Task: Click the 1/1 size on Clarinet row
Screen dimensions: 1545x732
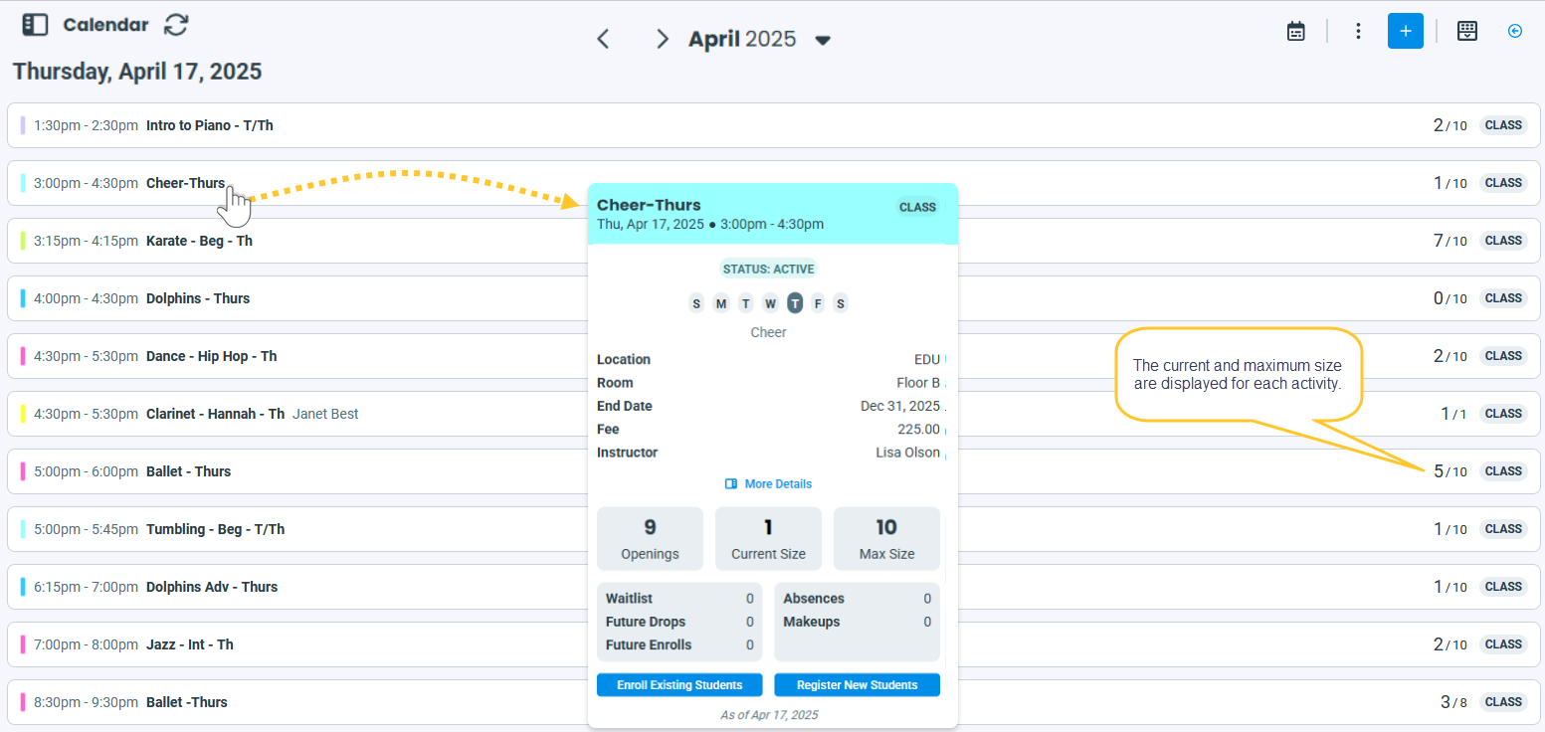Action: pyautogui.click(x=1453, y=414)
